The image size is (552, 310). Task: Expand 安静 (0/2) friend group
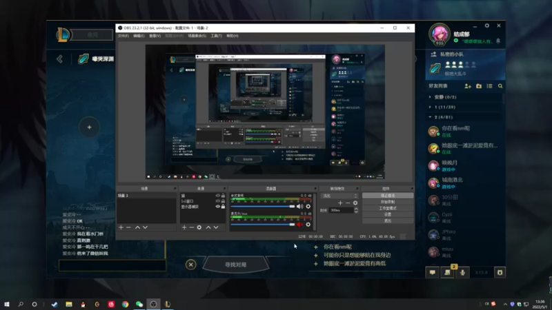[x=430, y=97]
